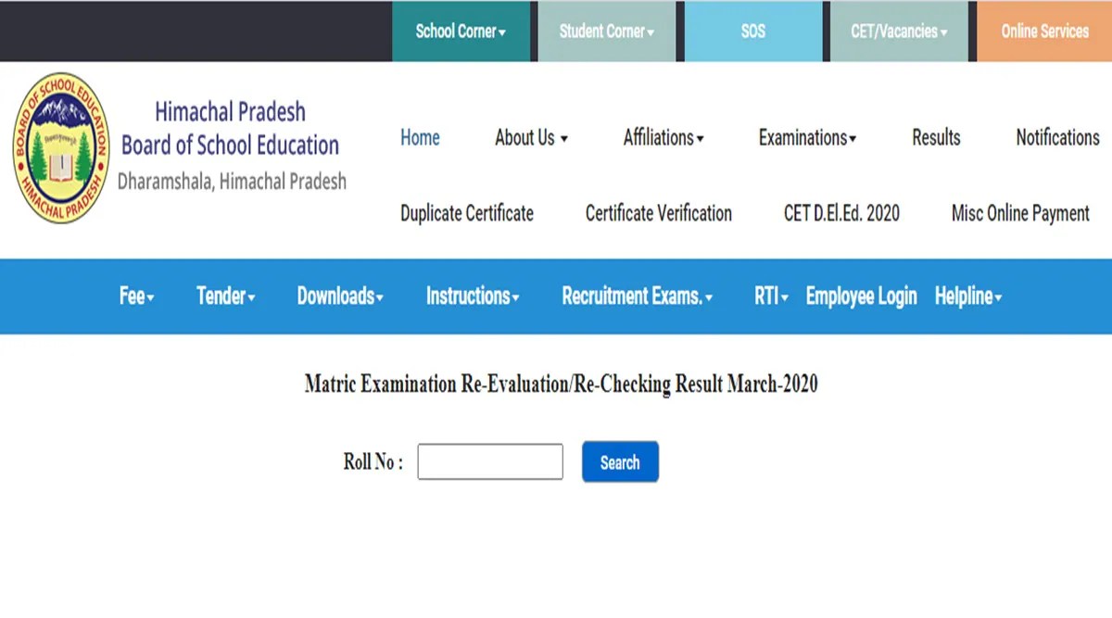Image resolution: width=1112 pixels, height=618 pixels.
Task: Expand the About Us menu
Action: pos(530,137)
